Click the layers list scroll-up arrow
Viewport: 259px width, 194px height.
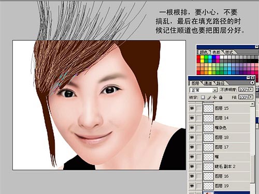coord(252,104)
